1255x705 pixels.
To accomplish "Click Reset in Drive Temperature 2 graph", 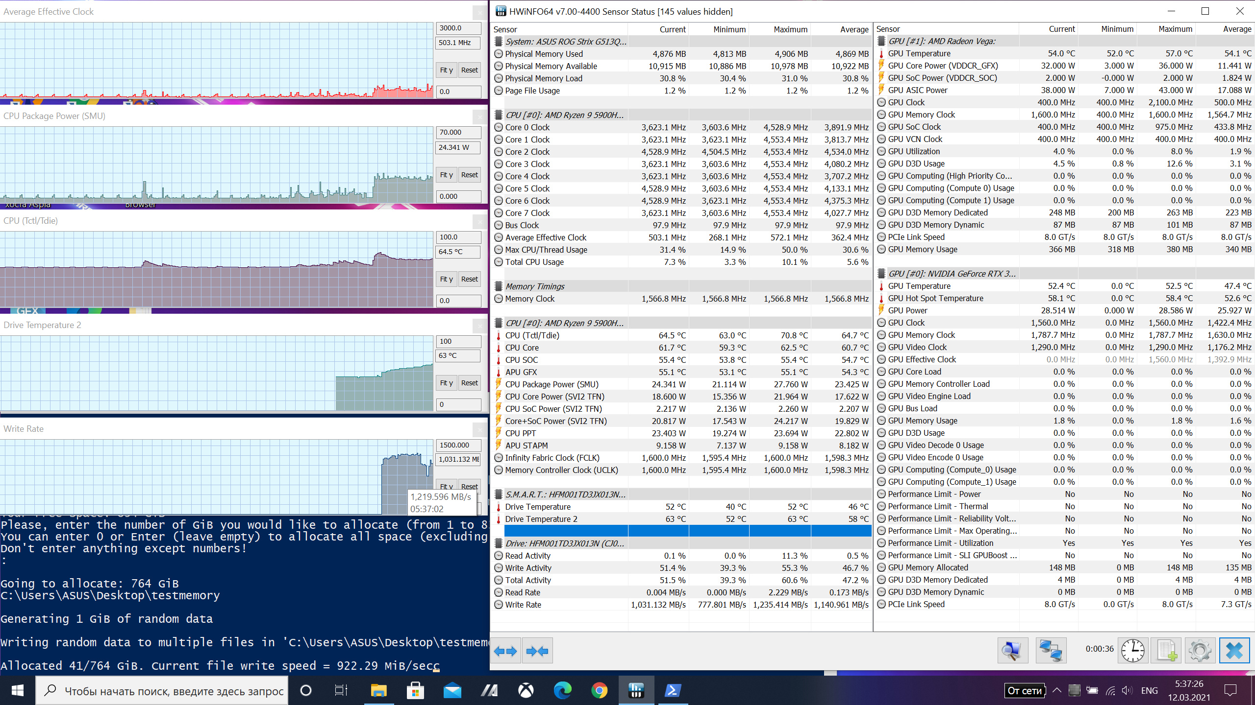I will pyautogui.click(x=470, y=383).
